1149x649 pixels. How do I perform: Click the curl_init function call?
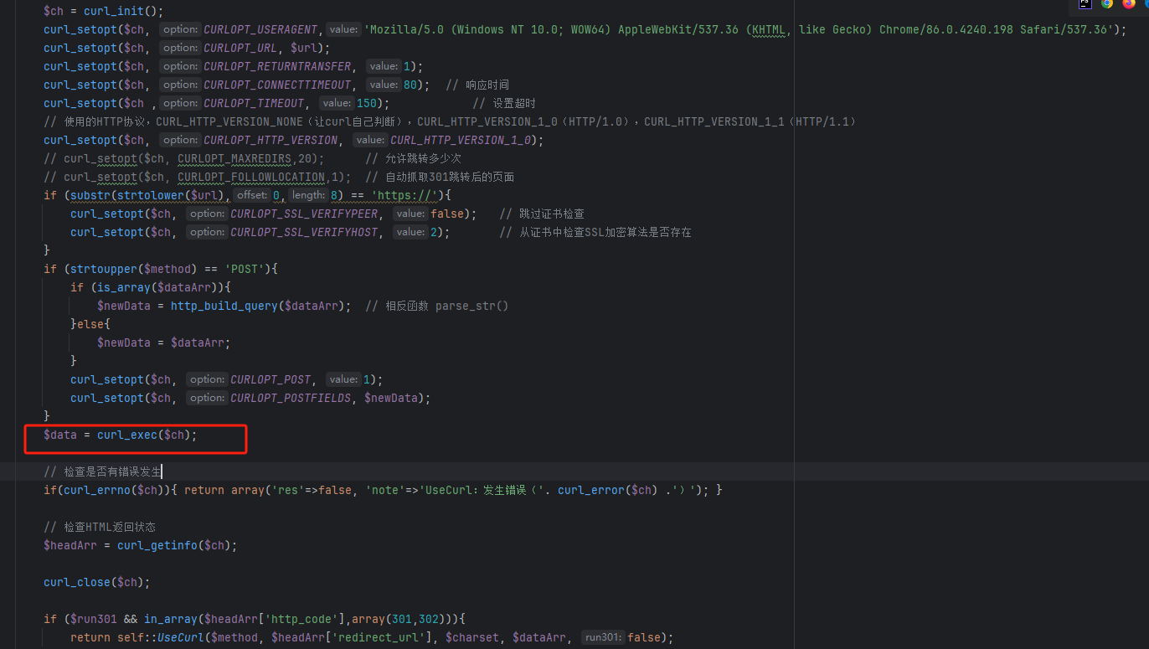tap(123, 11)
